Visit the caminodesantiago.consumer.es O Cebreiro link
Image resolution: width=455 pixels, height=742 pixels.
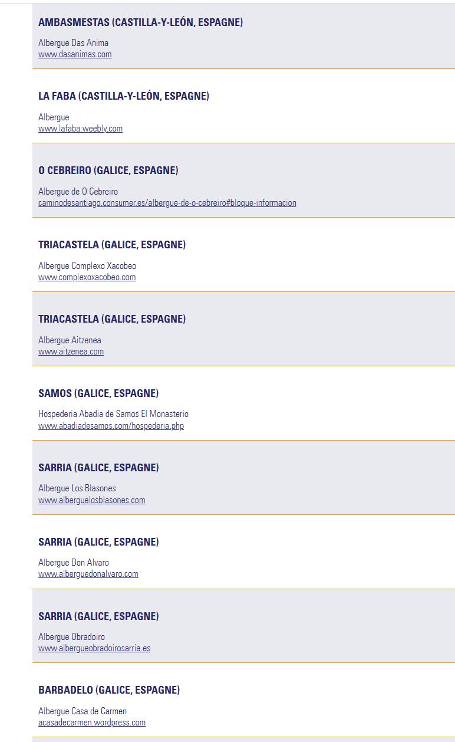pos(167,203)
